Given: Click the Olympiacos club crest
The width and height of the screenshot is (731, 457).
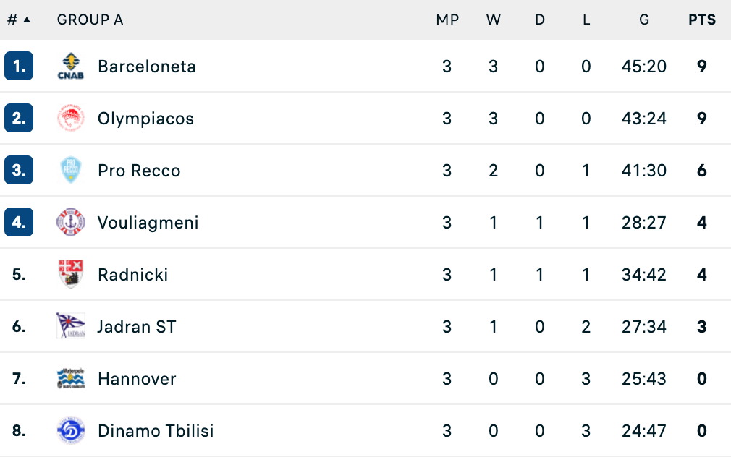Looking at the screenshot, I should [71, 119].
